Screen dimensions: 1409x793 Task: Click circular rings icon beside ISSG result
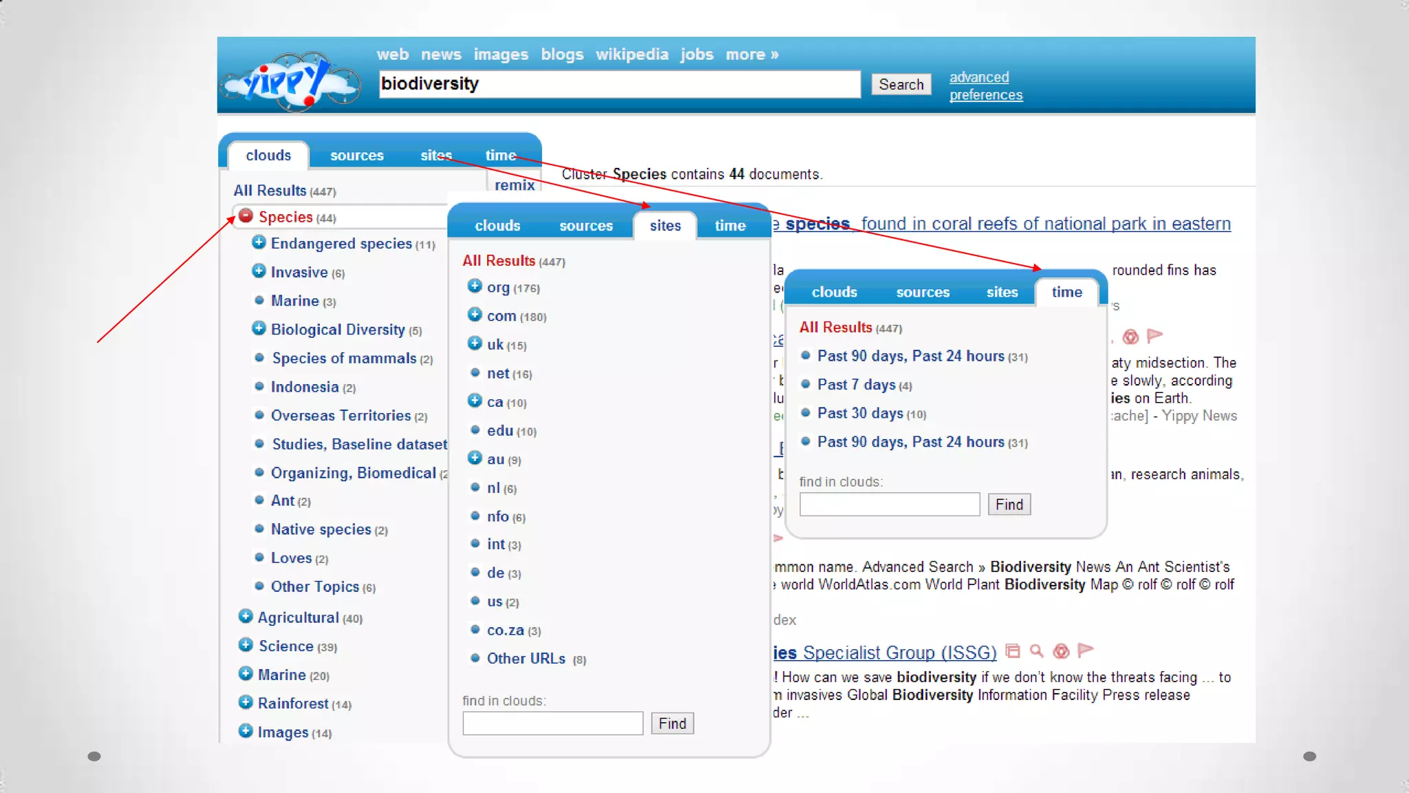[x=1061, y=651]
